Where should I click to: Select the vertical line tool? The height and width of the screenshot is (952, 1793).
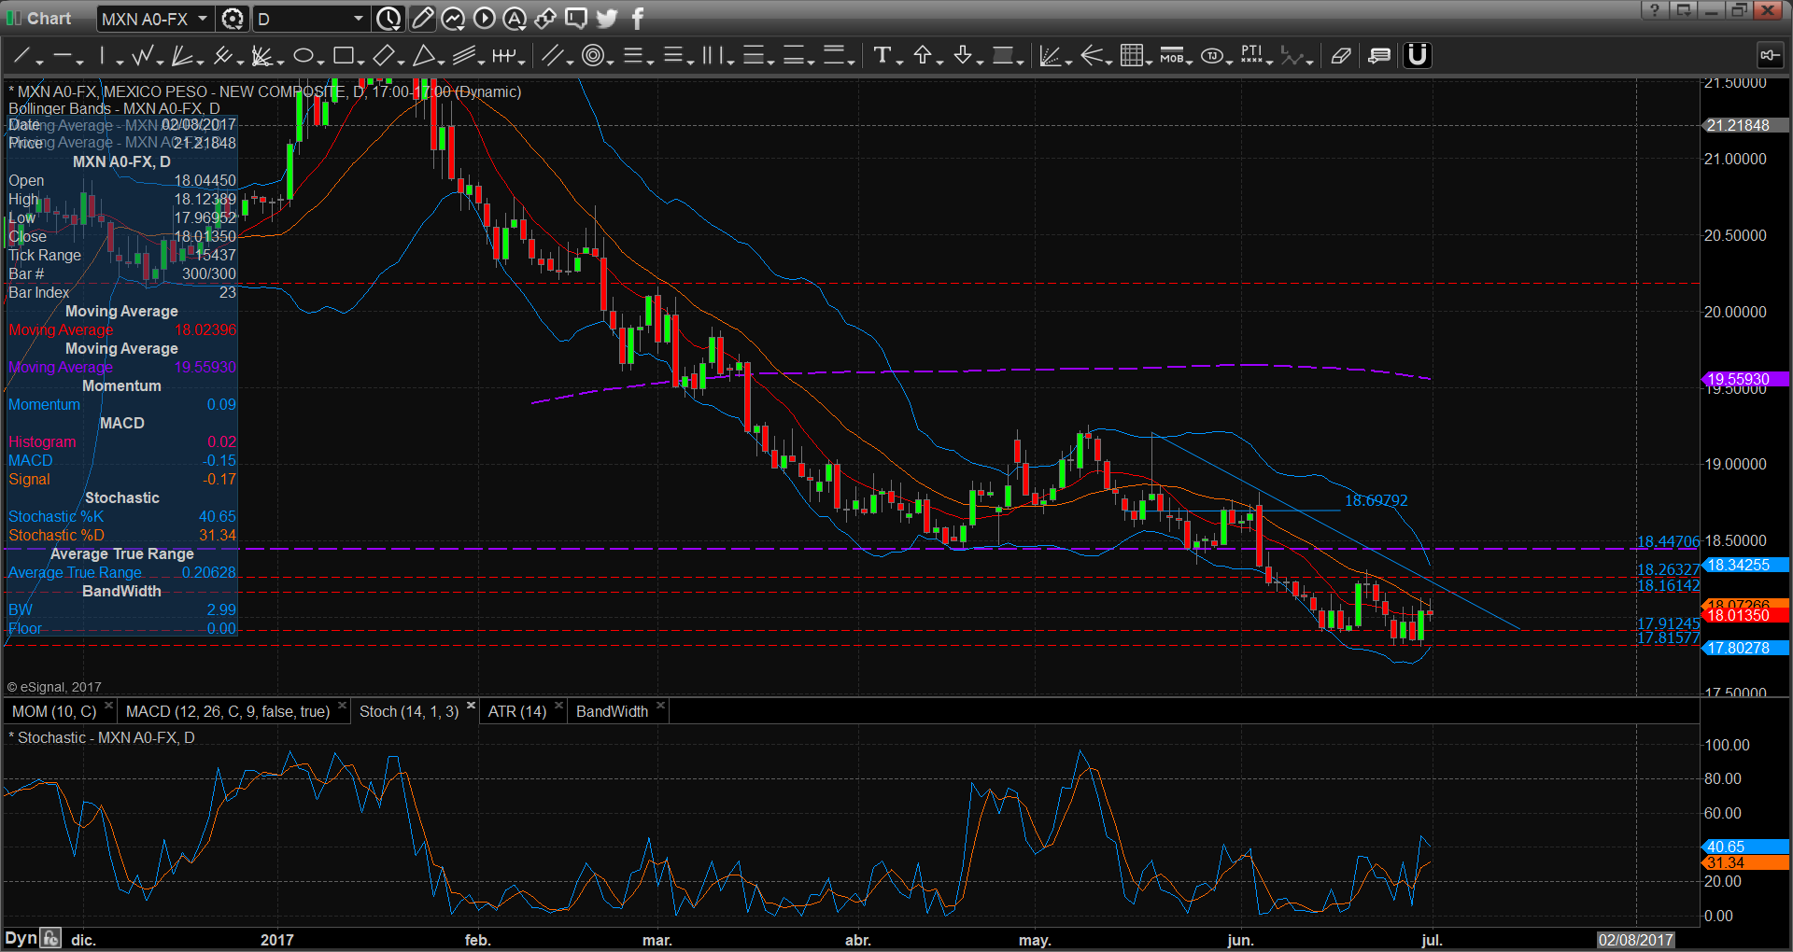point(103,56)
